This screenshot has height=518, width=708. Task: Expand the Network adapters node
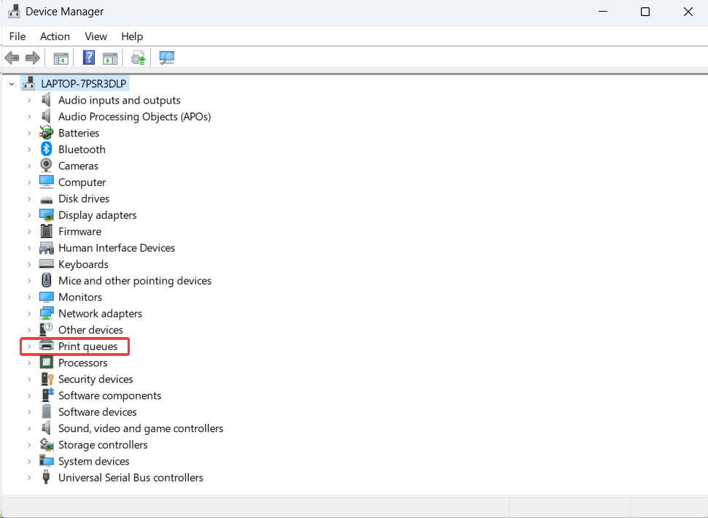[29, 314]
